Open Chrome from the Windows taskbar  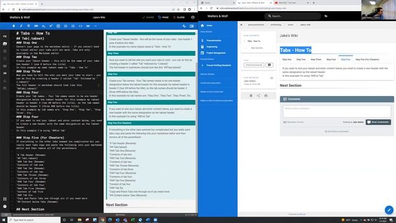pos(102,220)
